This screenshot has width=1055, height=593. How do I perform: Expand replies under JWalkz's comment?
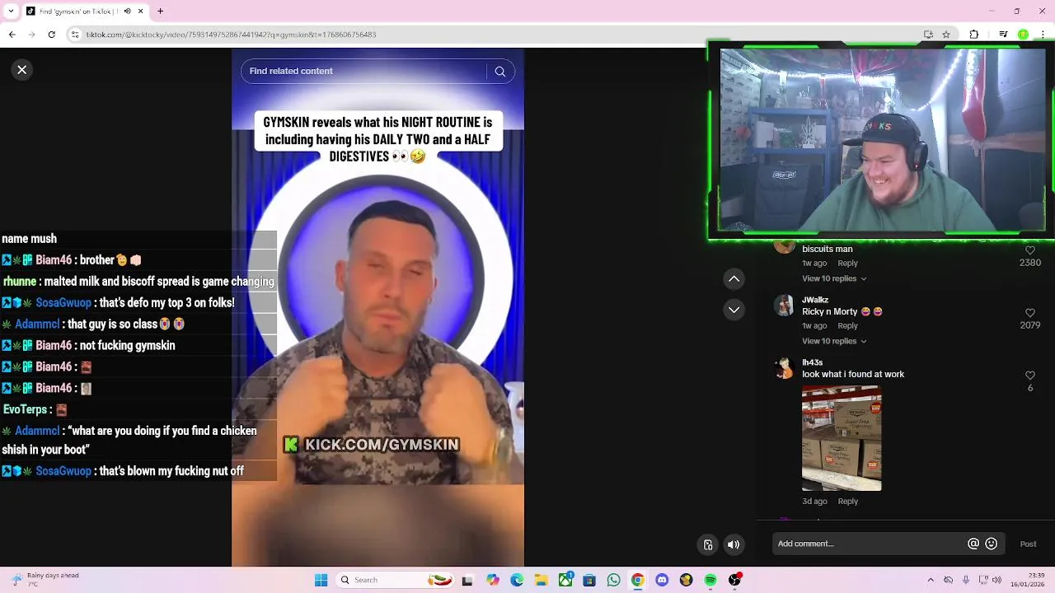pyautogui.click(x=834, y=341)
